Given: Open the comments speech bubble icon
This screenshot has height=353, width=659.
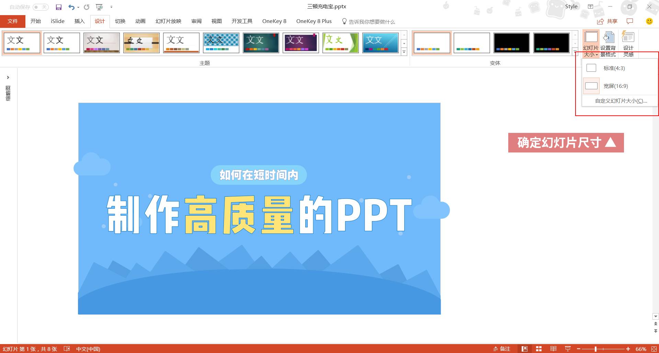Looking at the screenshot, I should (630, 21).
